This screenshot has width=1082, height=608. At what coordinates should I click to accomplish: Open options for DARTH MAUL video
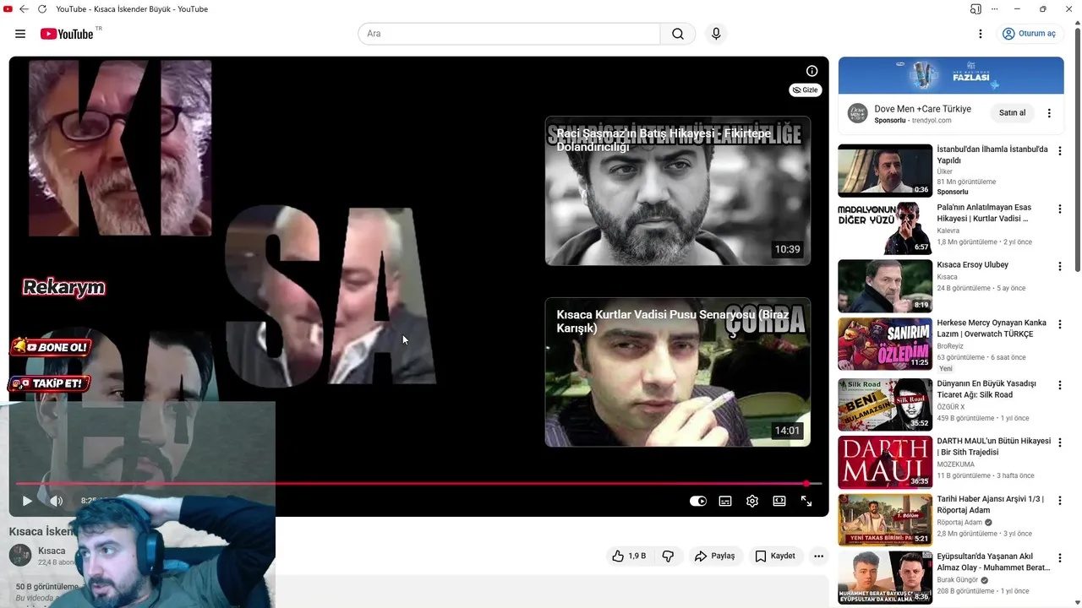[1059, 442]
